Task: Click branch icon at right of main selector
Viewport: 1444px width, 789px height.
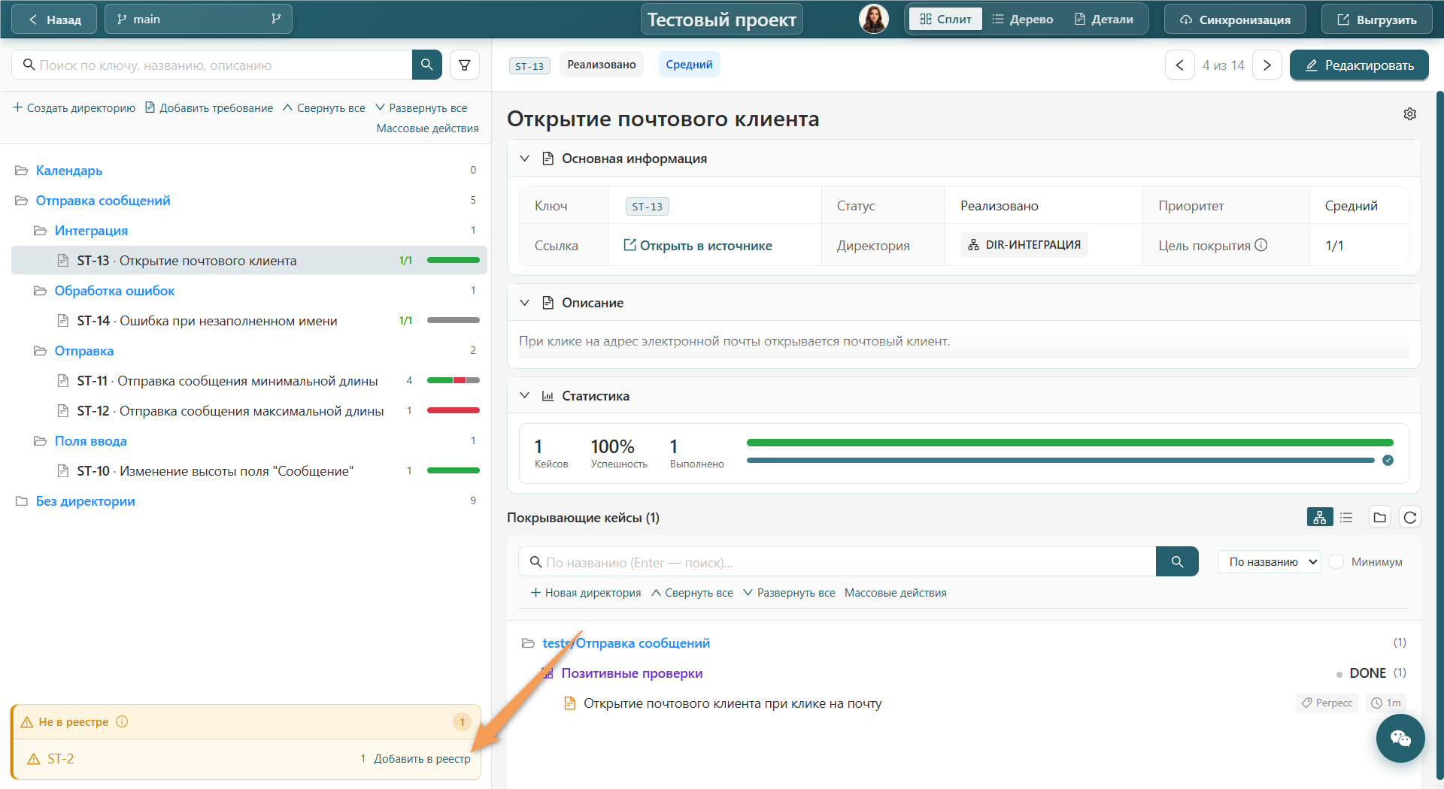Action: tap(276, 19)
